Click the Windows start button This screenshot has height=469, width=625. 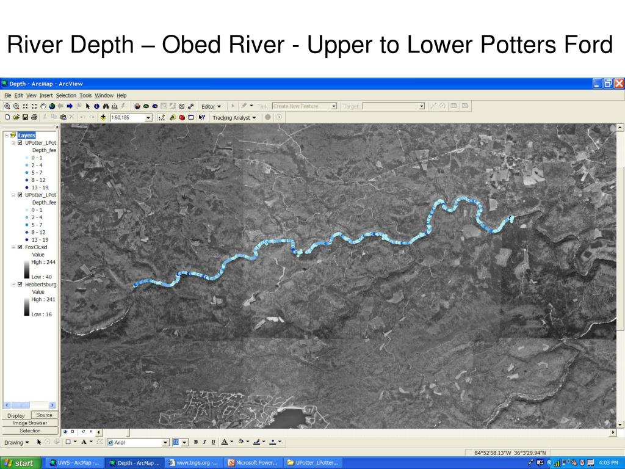20,463
